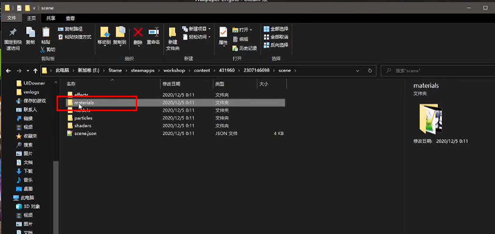This screenshot has width=495, height=234.
Task: Open the 移动到 (Move to) dropdown
Action: [x=104, y=43]
